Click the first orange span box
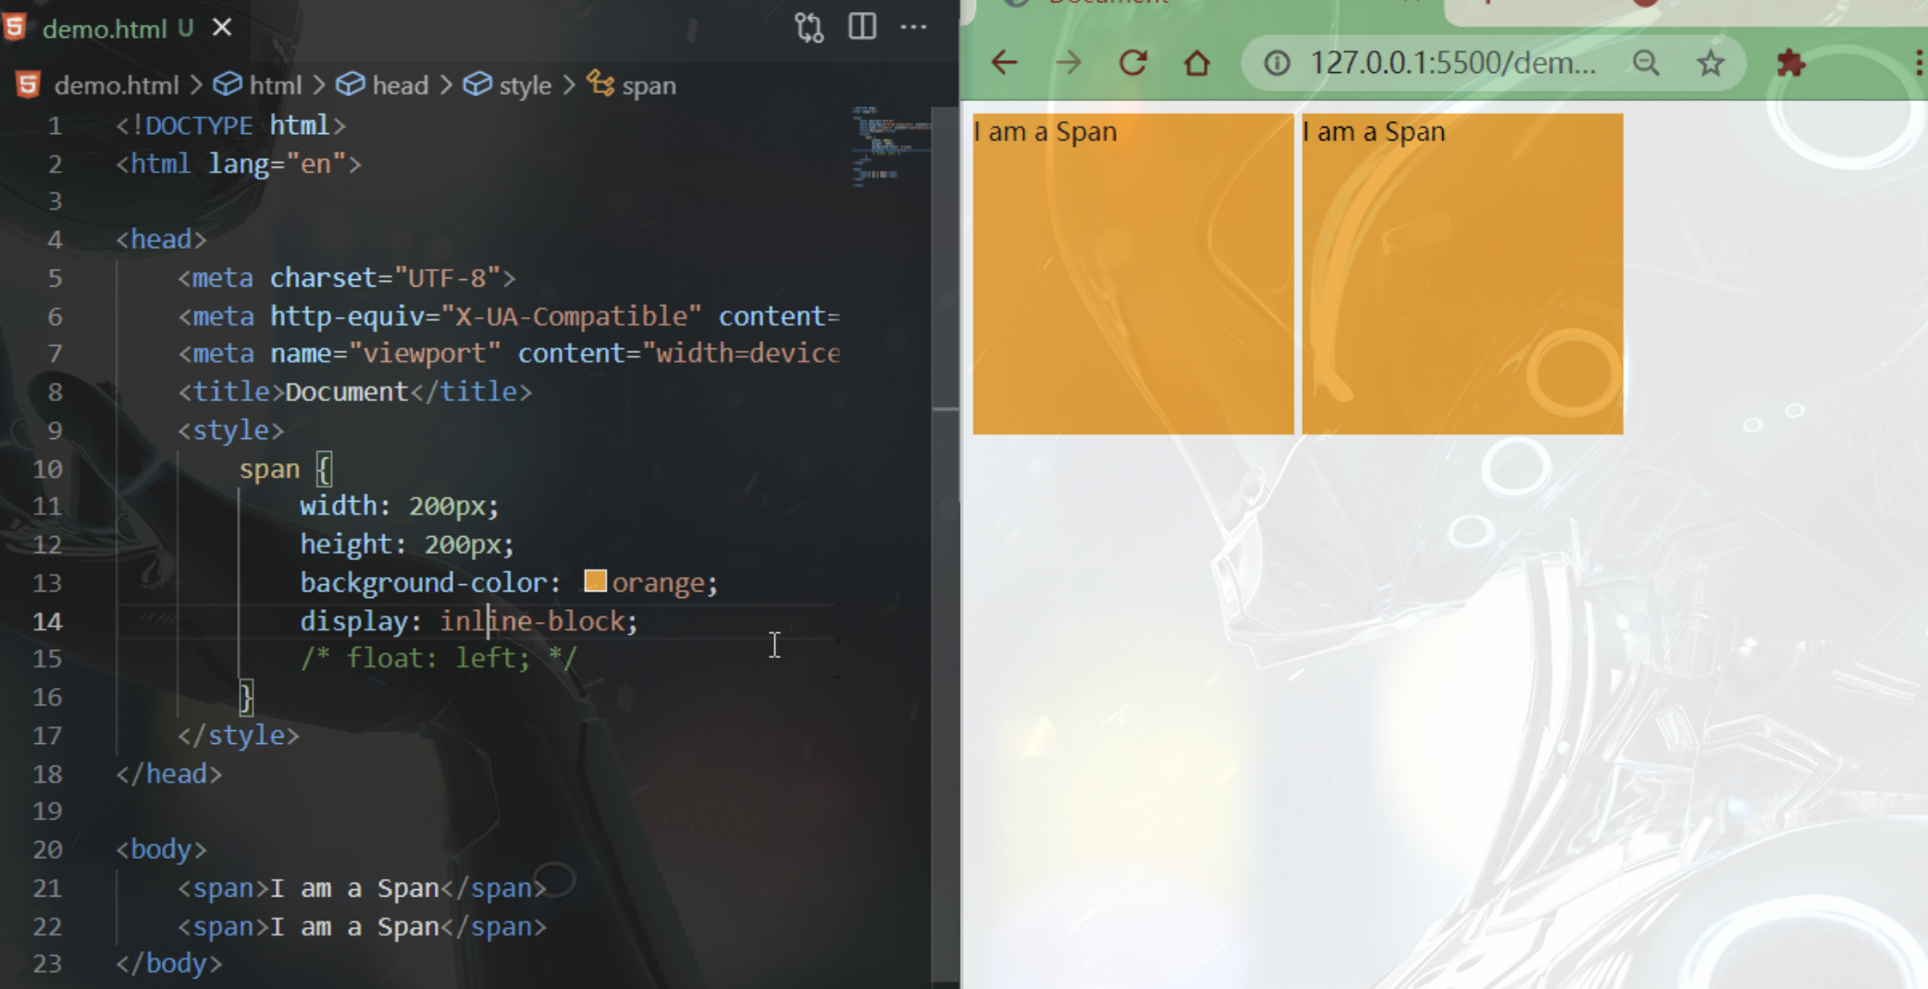This screenshot has width=1928, height=989. (x=1133, y=274)
